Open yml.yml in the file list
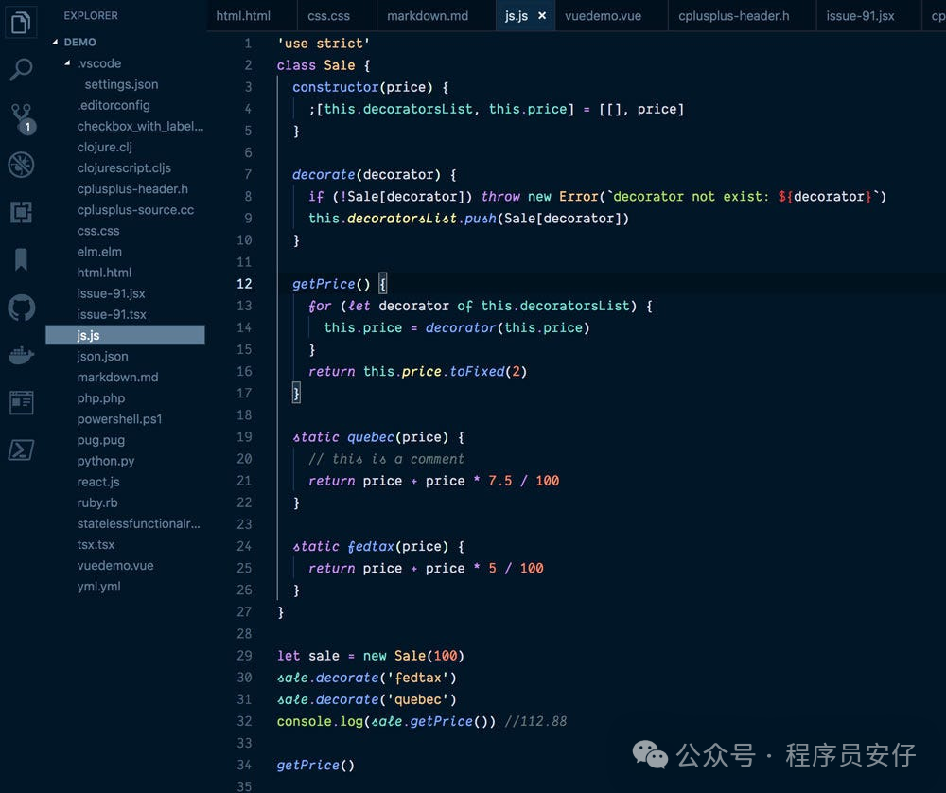The height and width of the screenshot is (793, 946). click(98, 587)
